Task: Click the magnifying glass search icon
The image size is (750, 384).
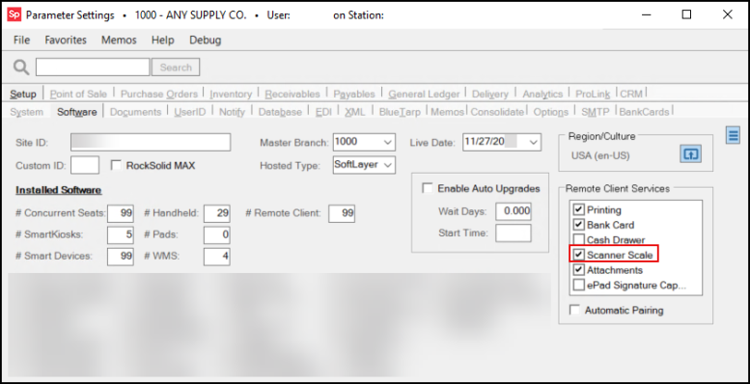Action: click(20, 68)
